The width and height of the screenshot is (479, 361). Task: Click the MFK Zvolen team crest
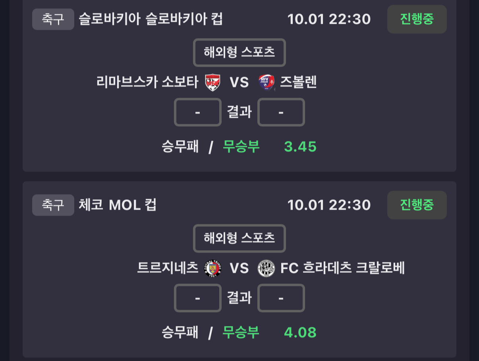click(x=266, y=83)
